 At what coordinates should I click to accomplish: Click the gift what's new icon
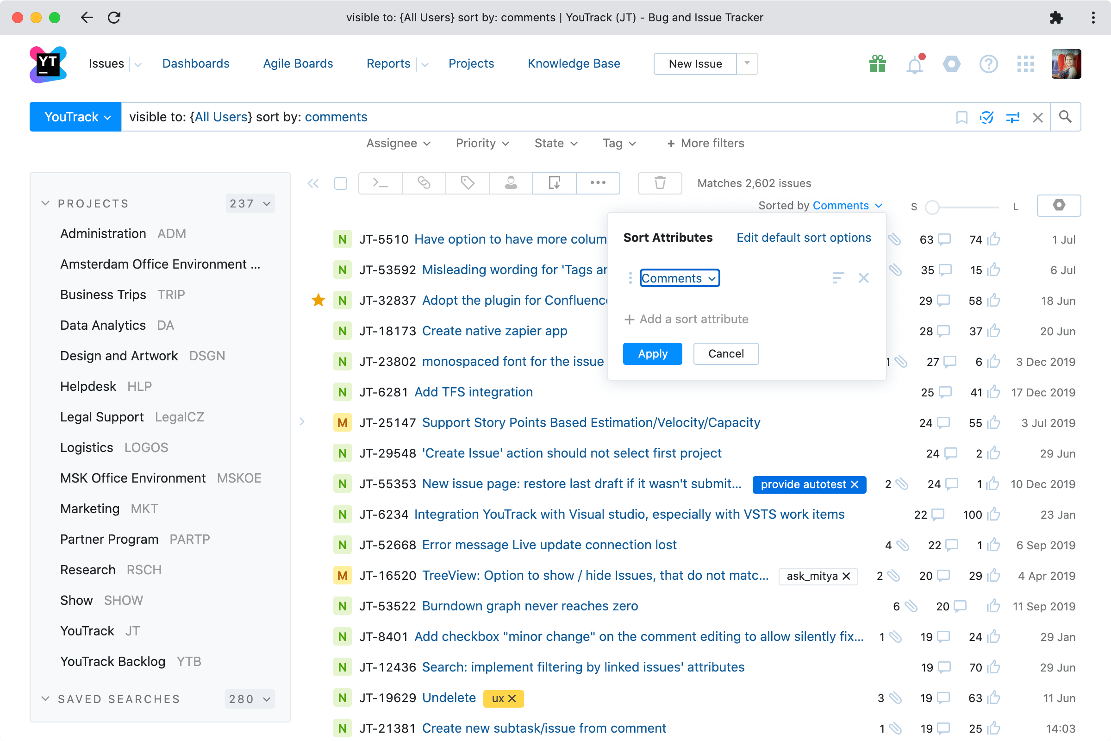pyautogui.click(x=877, y=64)
